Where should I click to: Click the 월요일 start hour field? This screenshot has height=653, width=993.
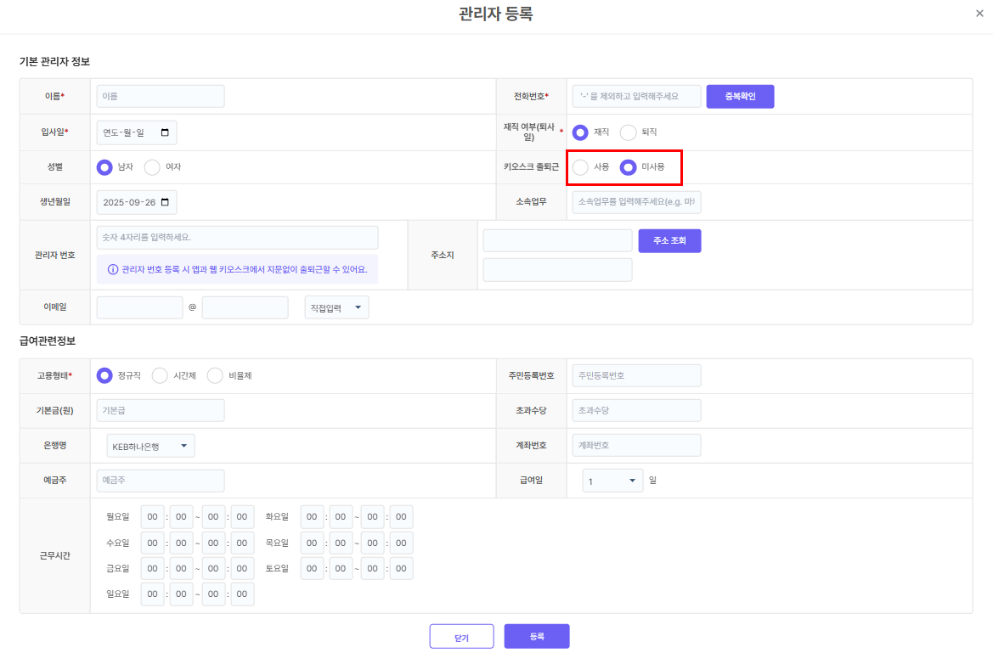pos(153,516)
